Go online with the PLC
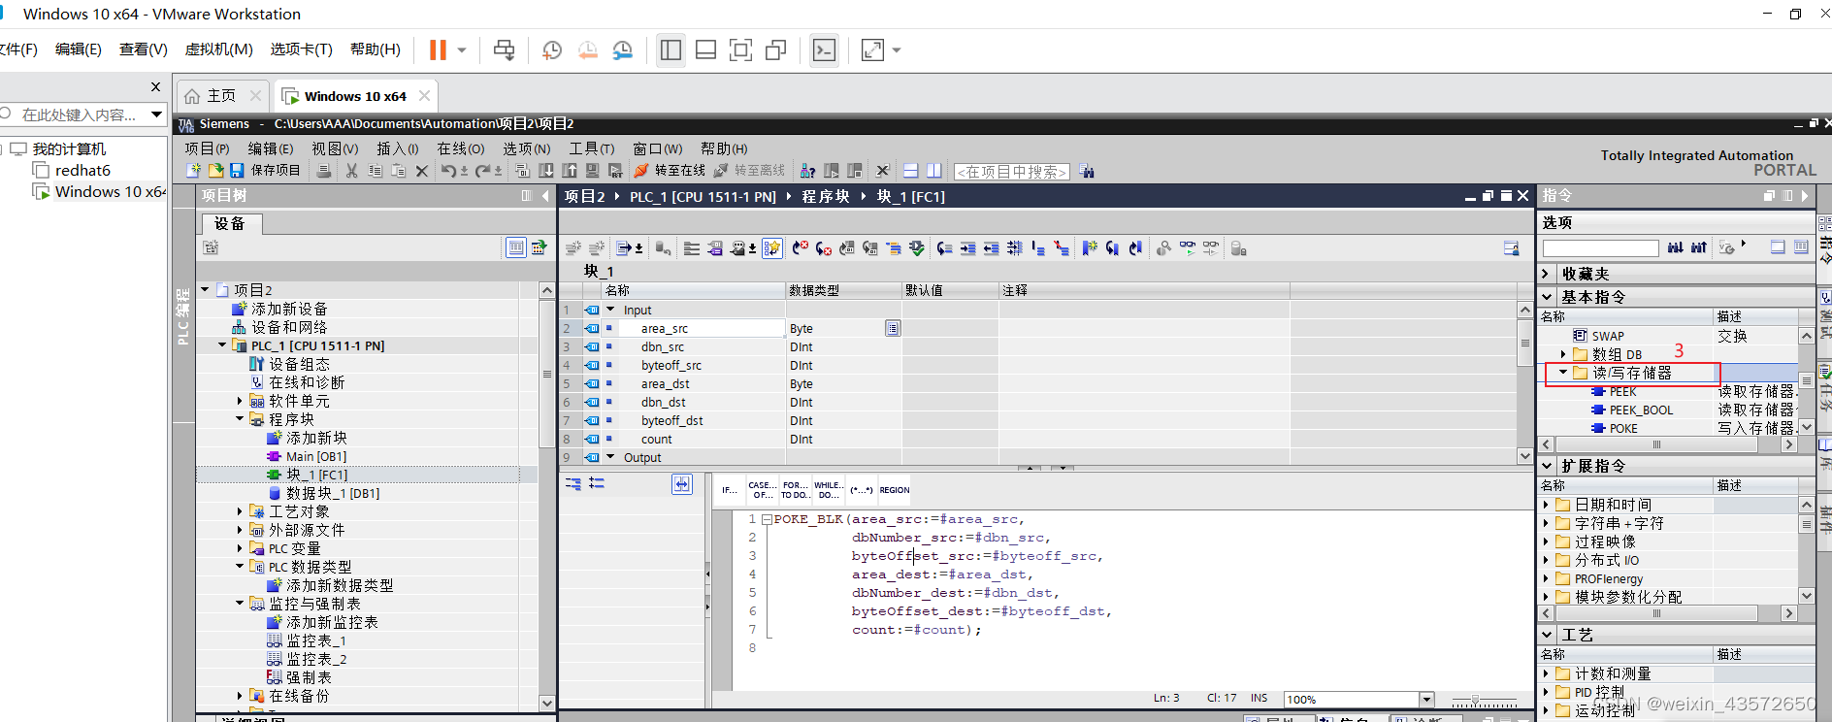This screenshot has width=1832, height=722. coord(671,171)
